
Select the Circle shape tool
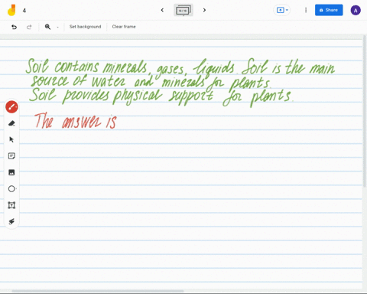point(11,189)
